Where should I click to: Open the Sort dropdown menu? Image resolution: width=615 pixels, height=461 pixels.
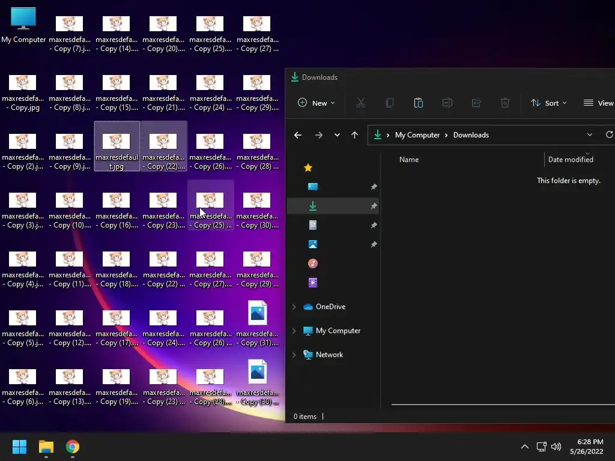coord(549,103)
